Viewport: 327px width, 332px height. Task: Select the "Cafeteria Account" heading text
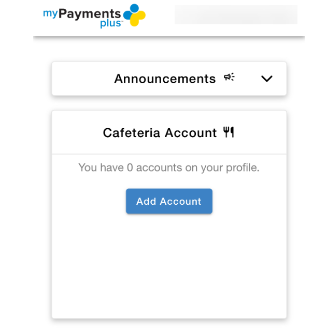point(160,133)
